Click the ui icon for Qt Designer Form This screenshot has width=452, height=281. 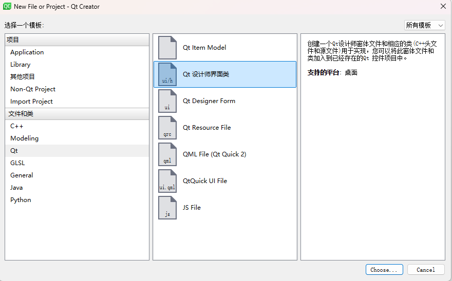coord(167,101)
